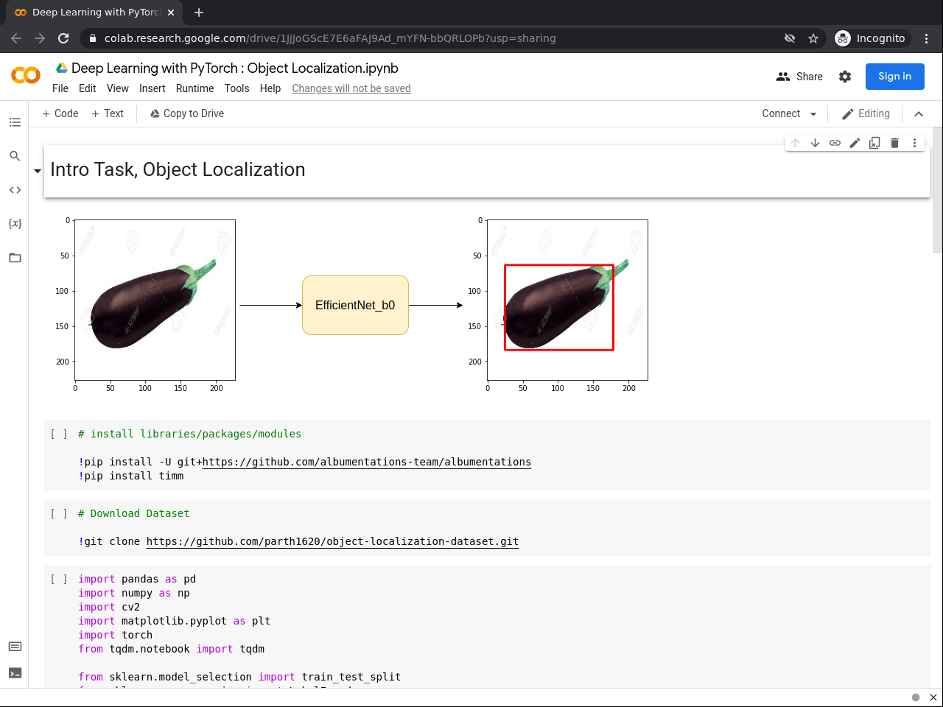This screenshot has width=943, height=707.
Task: Open Colab settings gear
Action: coord(845,77)
